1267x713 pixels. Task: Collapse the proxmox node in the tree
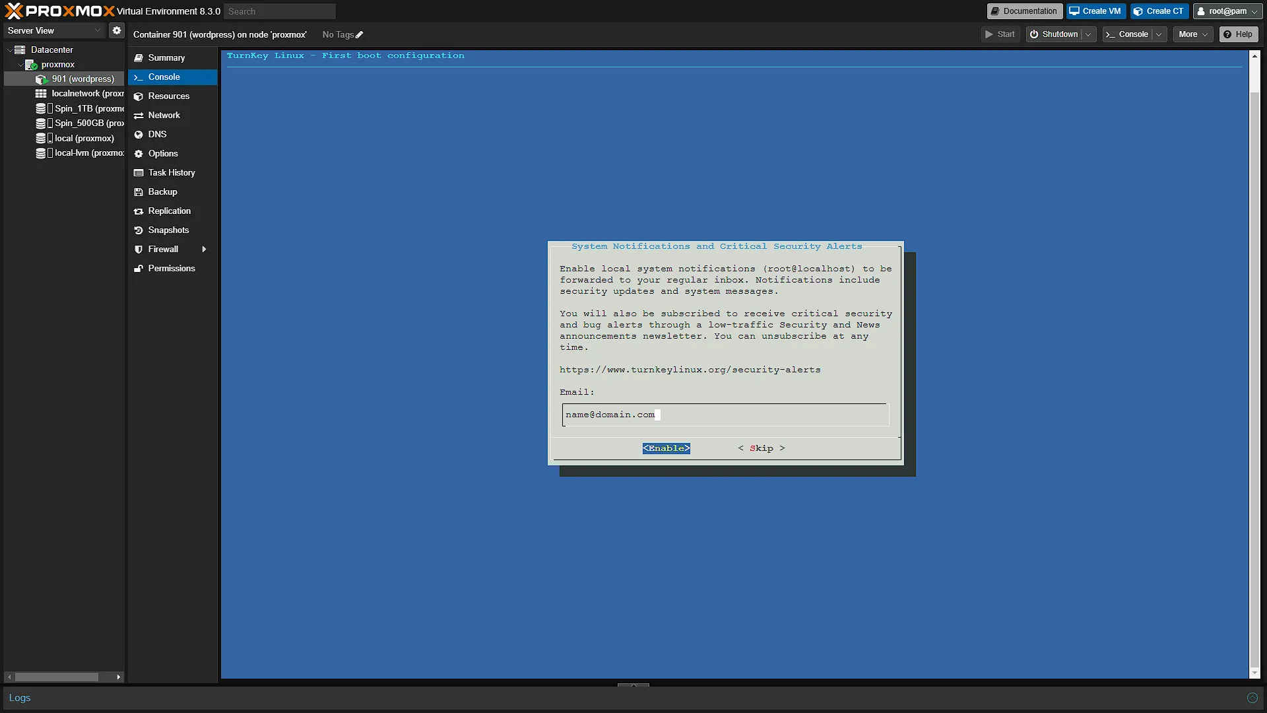tap(20, 64)
